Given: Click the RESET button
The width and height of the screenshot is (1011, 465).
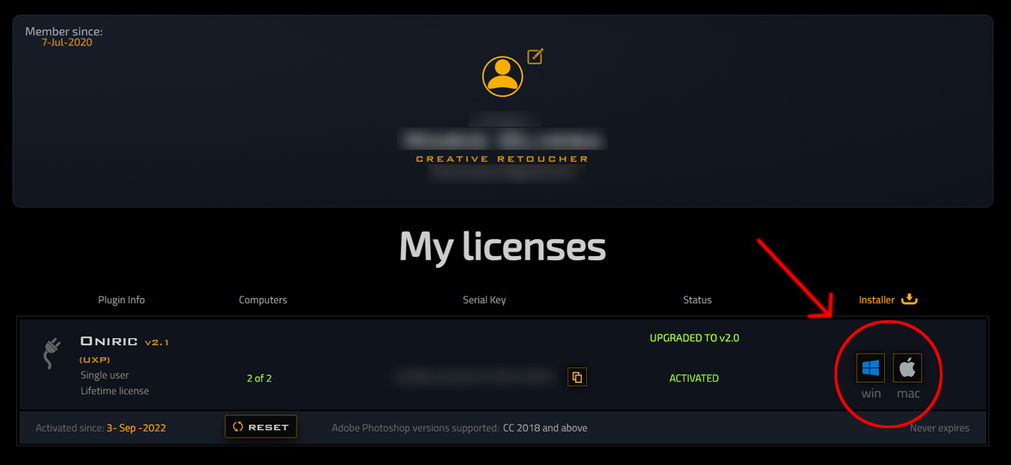Looking at the screenshot, I should [261, 426].
